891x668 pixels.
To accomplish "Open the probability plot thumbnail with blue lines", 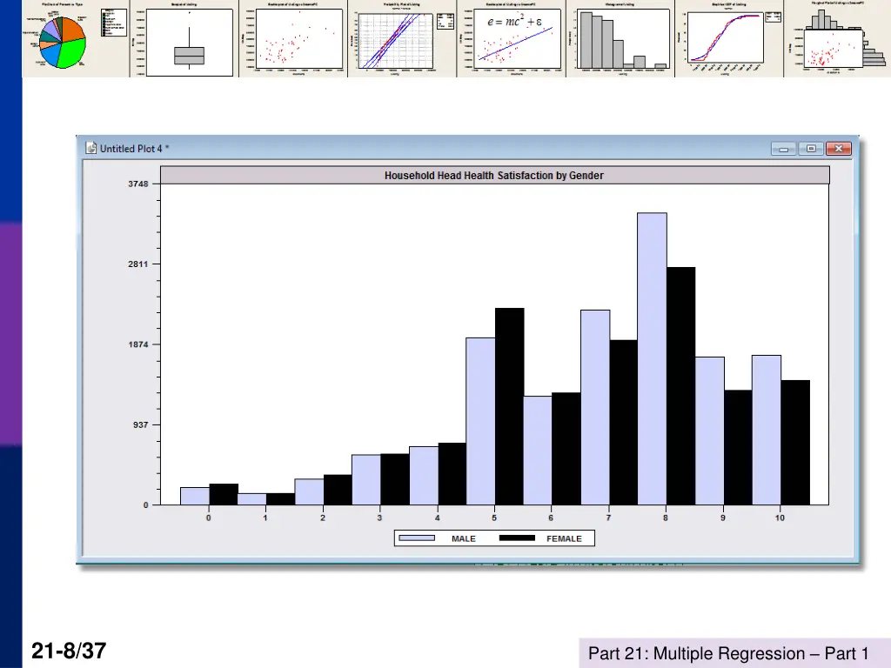I will (402, 38).
